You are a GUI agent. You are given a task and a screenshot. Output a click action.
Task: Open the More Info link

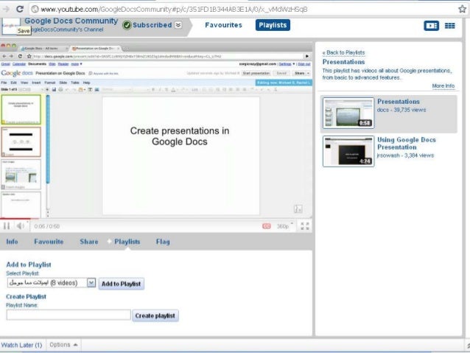[x=443, y=85]
